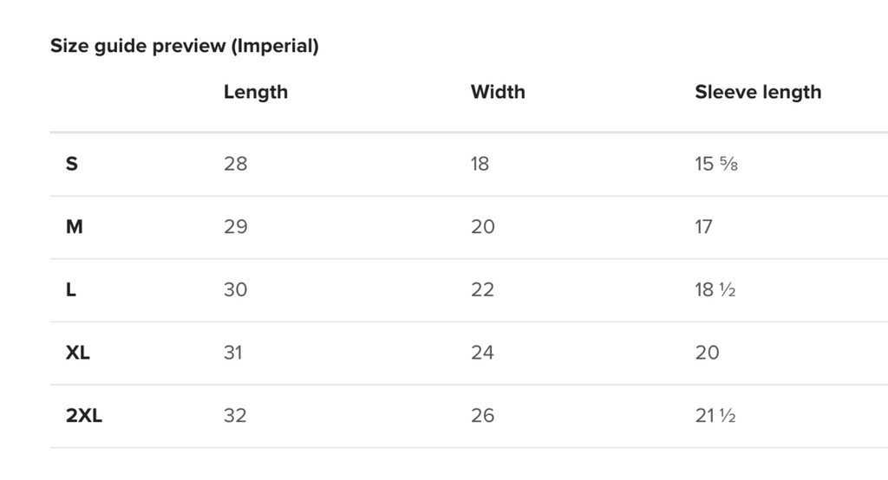The height and width of the screenshot is (480, 888).
Task: Click the 2XL size row label
Action: (x=84, y=416)
